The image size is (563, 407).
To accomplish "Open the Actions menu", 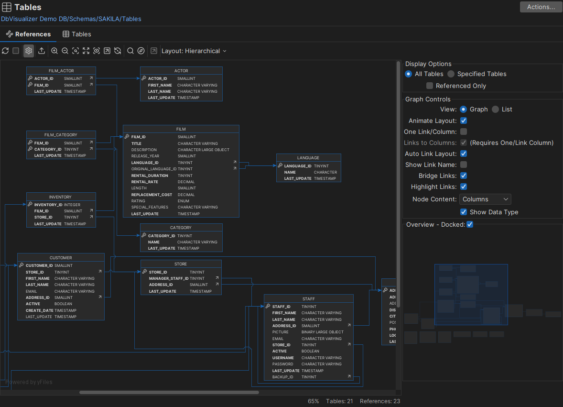I will tap(541, 7).
